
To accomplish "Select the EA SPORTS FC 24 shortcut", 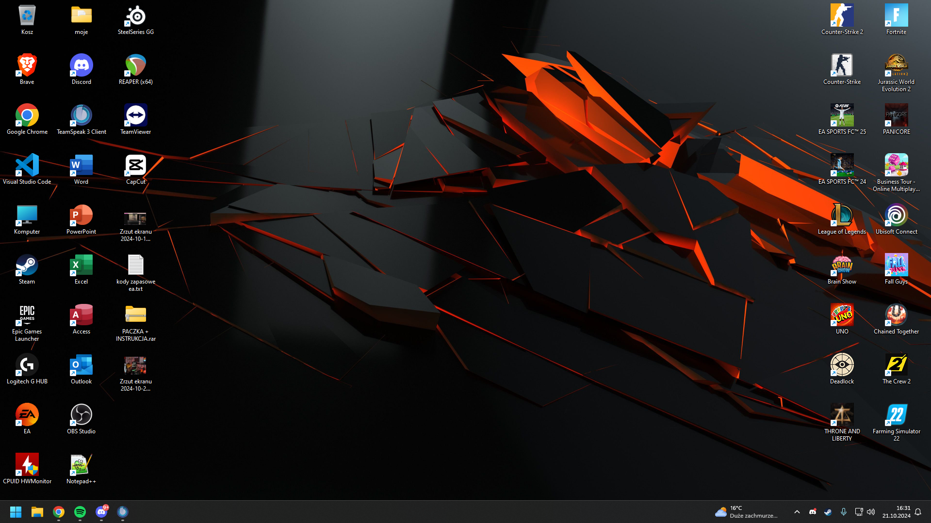I will (842, 170).
